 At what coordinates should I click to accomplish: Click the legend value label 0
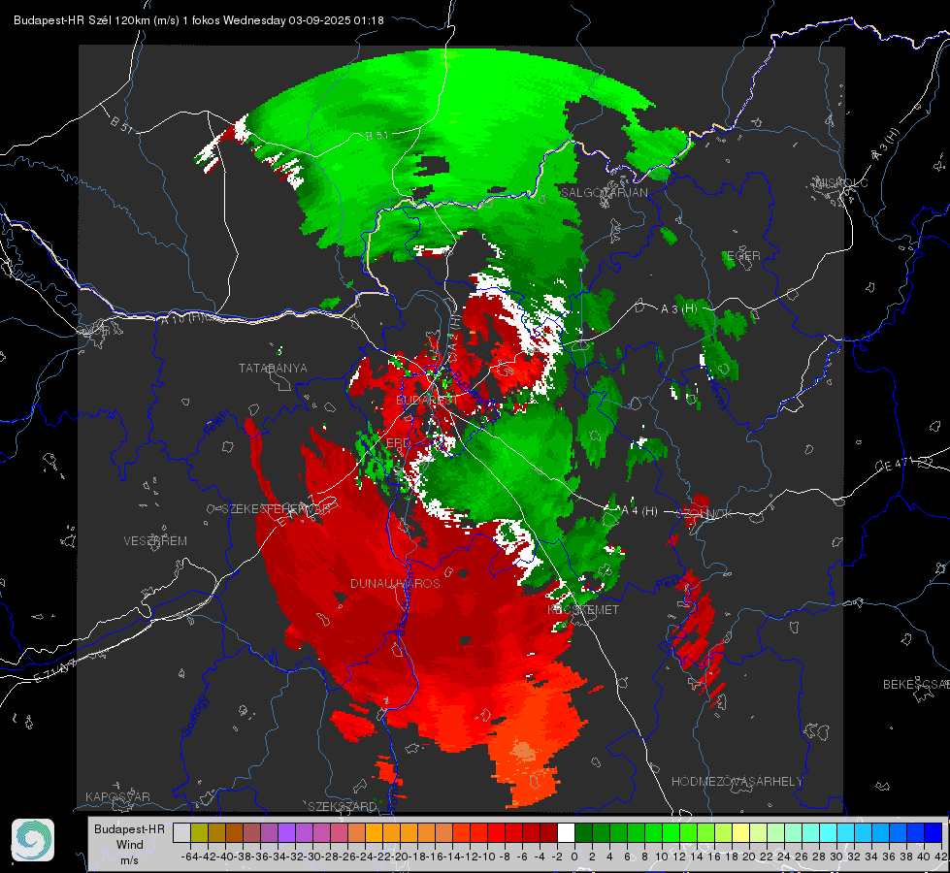pyautogui.click(x=574, y=857)
